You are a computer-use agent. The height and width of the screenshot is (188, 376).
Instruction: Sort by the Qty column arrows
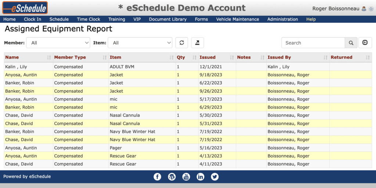coord(195,58)
